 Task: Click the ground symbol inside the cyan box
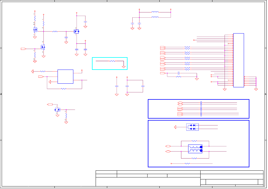pyautogui.click(x=124, y=67)
